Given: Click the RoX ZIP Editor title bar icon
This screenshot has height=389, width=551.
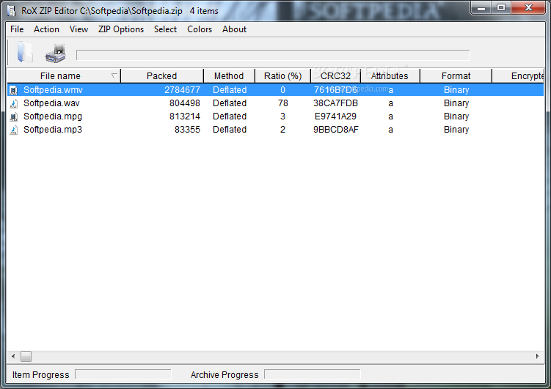Looking at the screenshot, I should point(11,11).
